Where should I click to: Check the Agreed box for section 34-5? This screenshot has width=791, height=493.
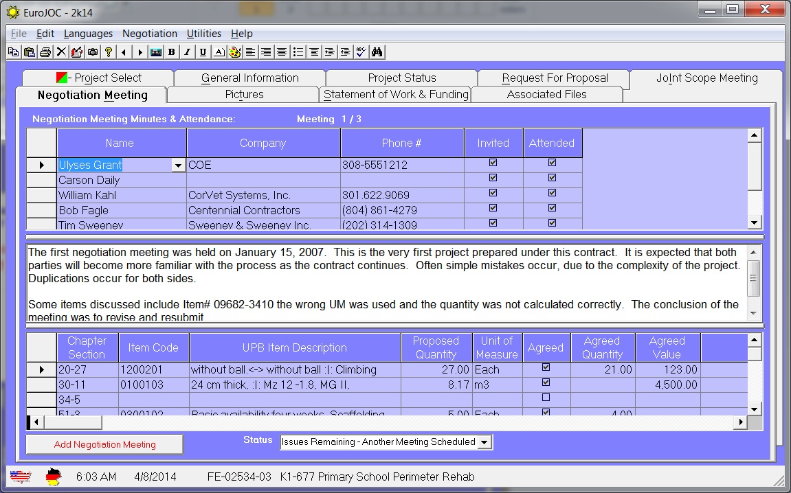click(x=546, y=398)
